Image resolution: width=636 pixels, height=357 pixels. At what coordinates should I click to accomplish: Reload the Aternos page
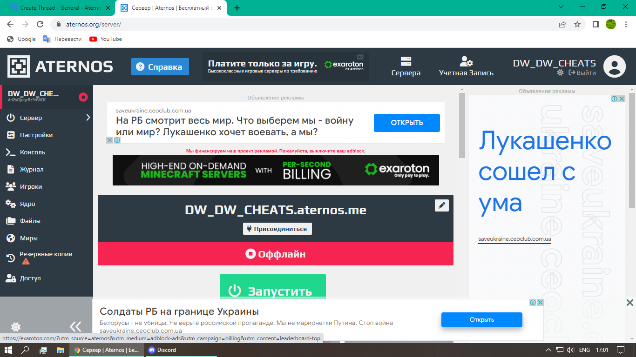40,24
